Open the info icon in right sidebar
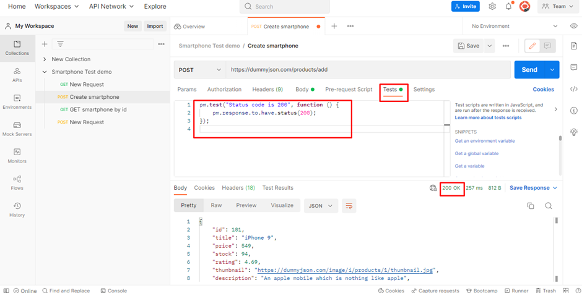Image resolution: width=582 pixels, height=293 pixels. tap(573, 111)
